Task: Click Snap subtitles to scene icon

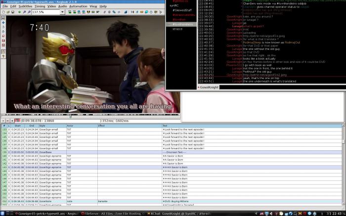Action: point(93,12)
